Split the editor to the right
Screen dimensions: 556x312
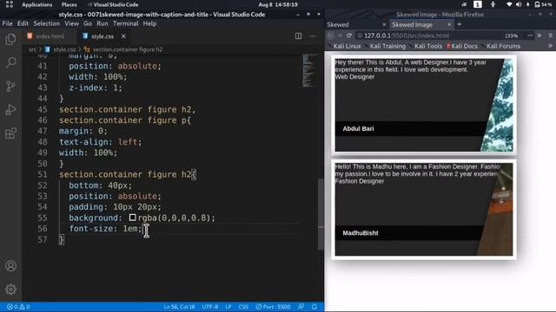click(x=298, y=36)
